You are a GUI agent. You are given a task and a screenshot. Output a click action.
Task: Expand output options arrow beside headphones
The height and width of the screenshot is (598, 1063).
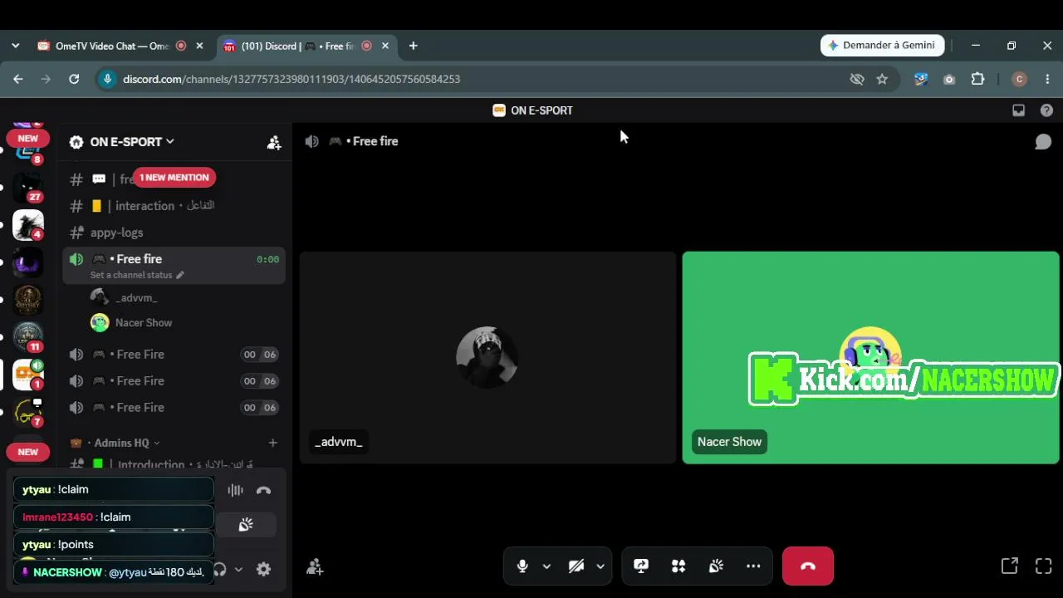point(238,569)
